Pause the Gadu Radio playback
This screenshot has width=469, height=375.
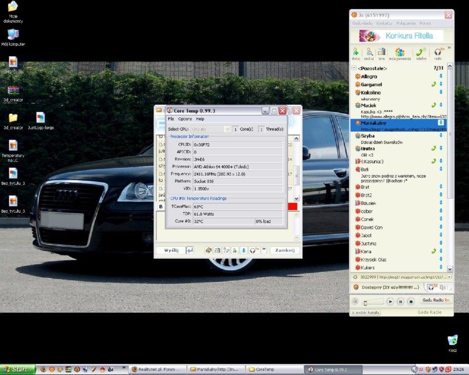point(400,302)
